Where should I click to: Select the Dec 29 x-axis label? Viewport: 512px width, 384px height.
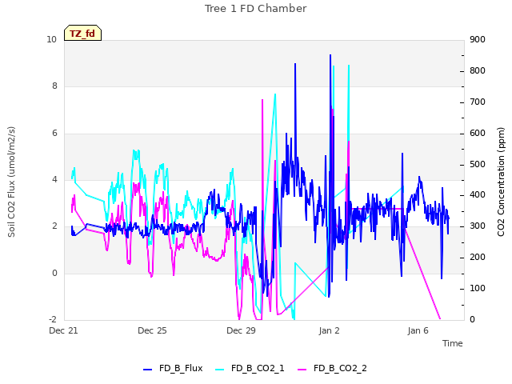pos(241,330)
